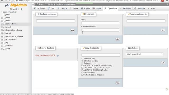Click the mysql database icon in tree
The image size is (169, 95).
click(x=5, y=34)
